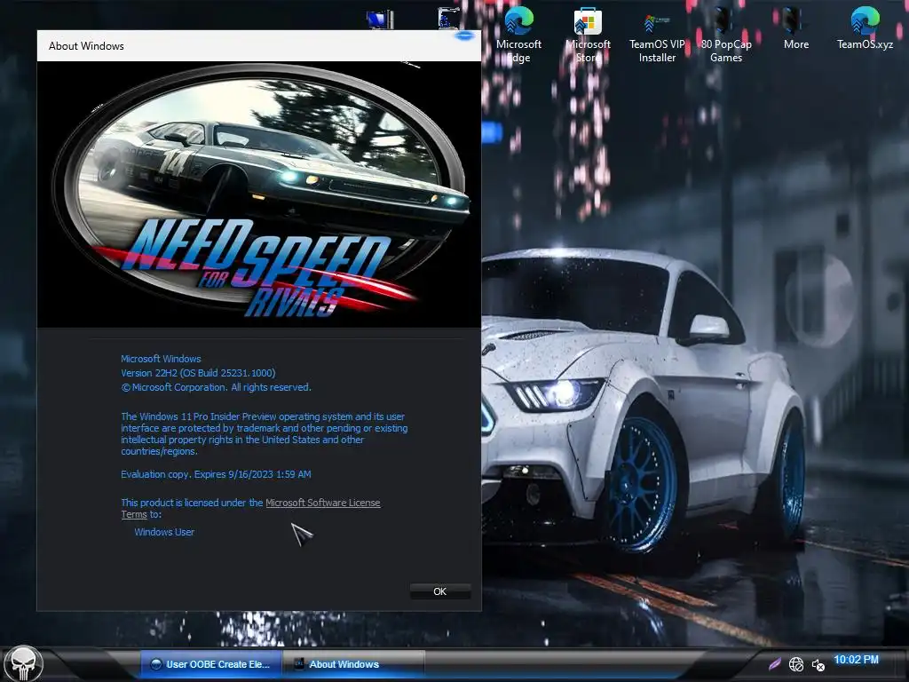Click the purple feather tray icon
Image resolution: width=909 pixels, height=682 pixels.
774,664
